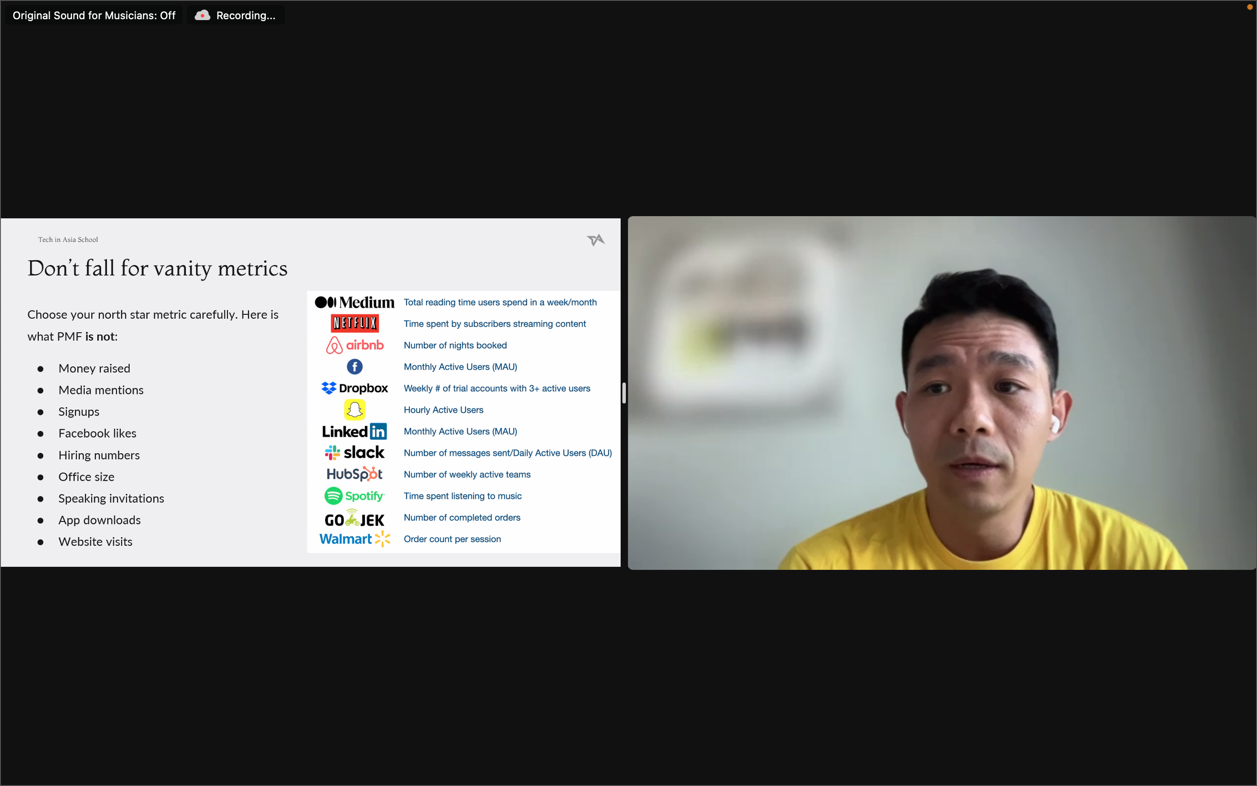Viewport: 1257px width, 786px height.
Task: Click the HubSpot logo on the slide
Action: pyautogui.click(x=355, y=474)
